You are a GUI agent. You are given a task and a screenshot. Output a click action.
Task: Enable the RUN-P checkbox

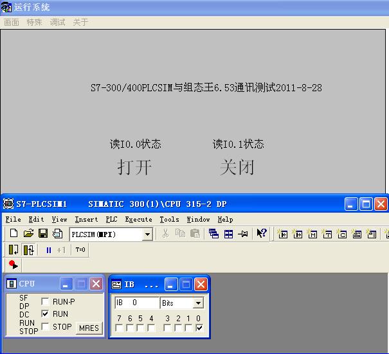tap(45, 301)
